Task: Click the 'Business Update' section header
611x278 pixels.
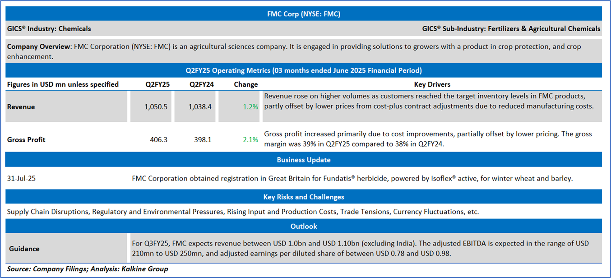Action: pos(303,160)
